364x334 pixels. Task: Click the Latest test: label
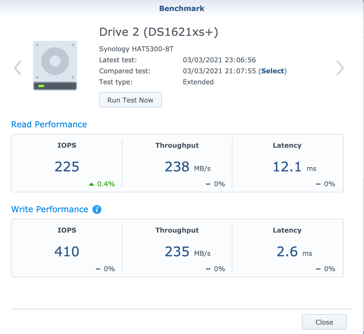click(118, 60)
